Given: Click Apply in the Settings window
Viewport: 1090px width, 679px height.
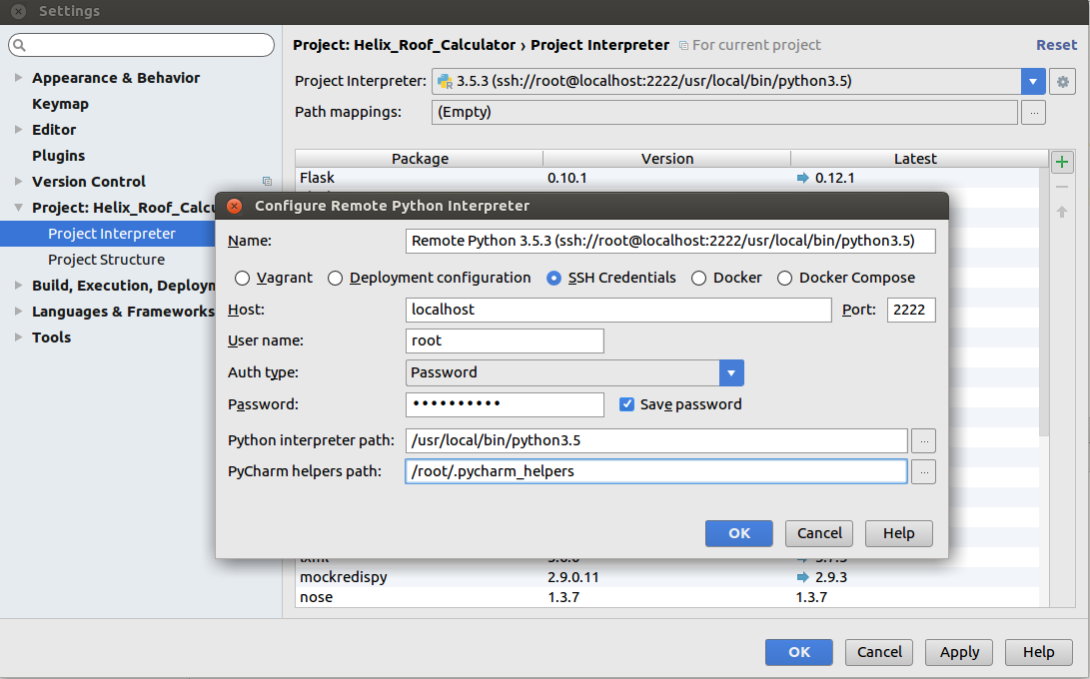Looking at the screenshot, I should (x=959, y=652).
